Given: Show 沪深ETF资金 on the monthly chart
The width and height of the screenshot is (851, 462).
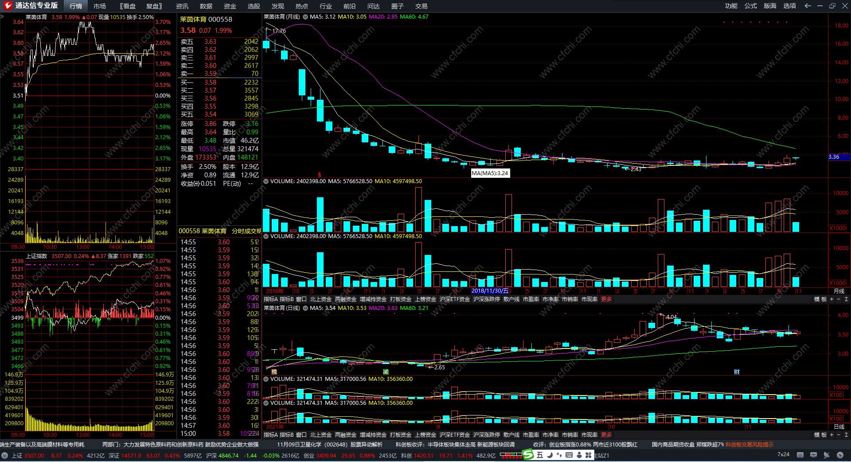Looking at the screenshot, I should pos(455,299).
